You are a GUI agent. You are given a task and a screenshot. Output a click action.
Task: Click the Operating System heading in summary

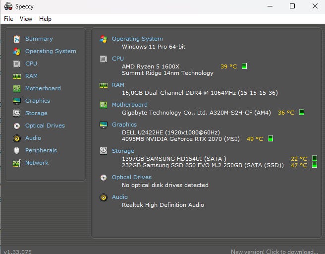(137, 39)
